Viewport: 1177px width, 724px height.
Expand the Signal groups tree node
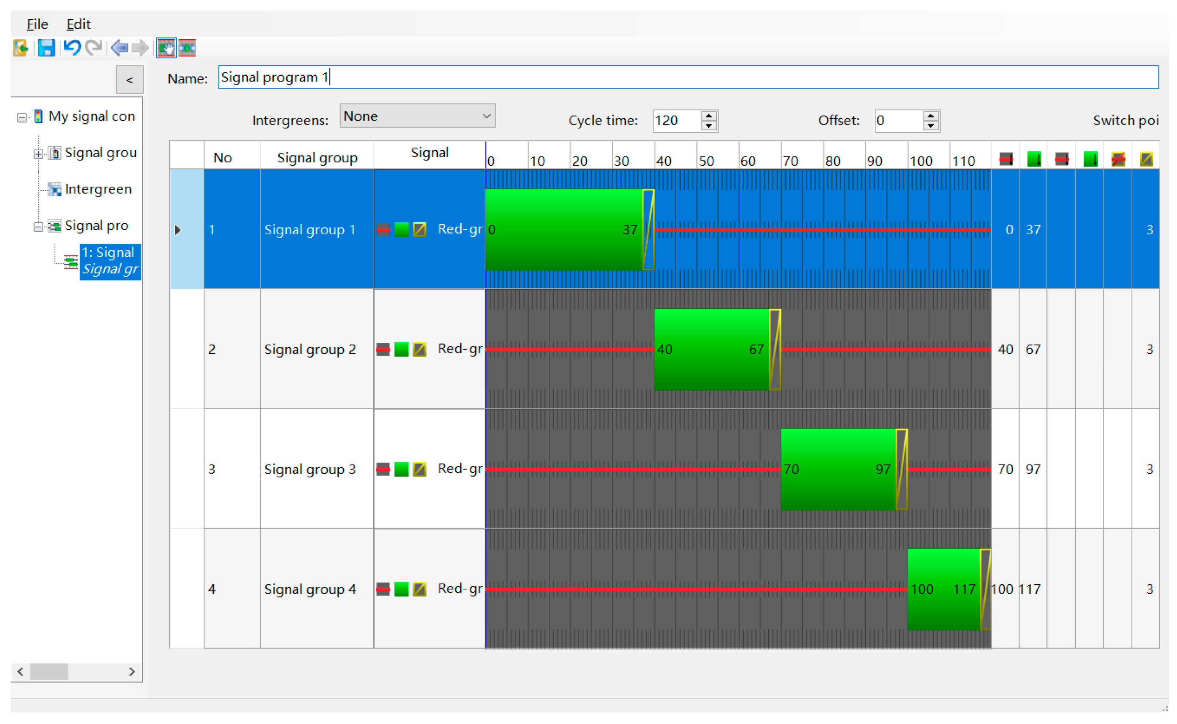click(38, 154)
